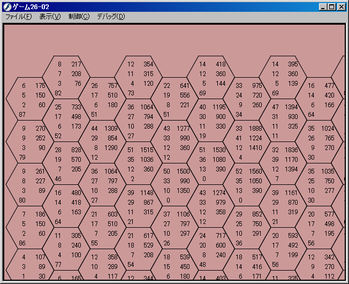Select the hexagon with values 12 354
The height and width of the screenshot is (284, 349).
(x=139, y=77)
